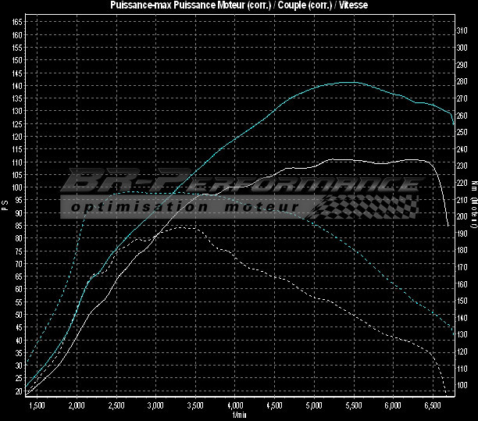Viewport: 478px width, 421px height.
Task: Click the 1,500 tick on the x-axis
Action: (x=37, y=406)
